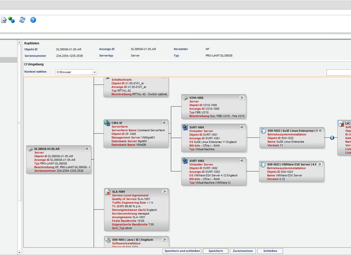Click the SW-1022 SuSE Linux node icon
Screen dimensions: 351x255
[x=263, y=131]
